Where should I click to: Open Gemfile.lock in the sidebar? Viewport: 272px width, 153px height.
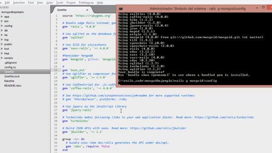pos(12,76)
